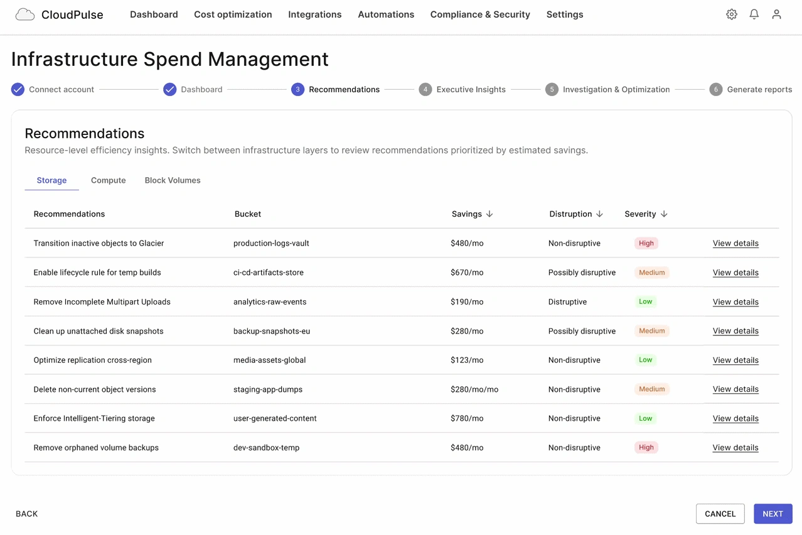This screenshot has height=535, width=802.
Task: Click the Dashboard step checkmark icon
Action: (x=170, y=89)
